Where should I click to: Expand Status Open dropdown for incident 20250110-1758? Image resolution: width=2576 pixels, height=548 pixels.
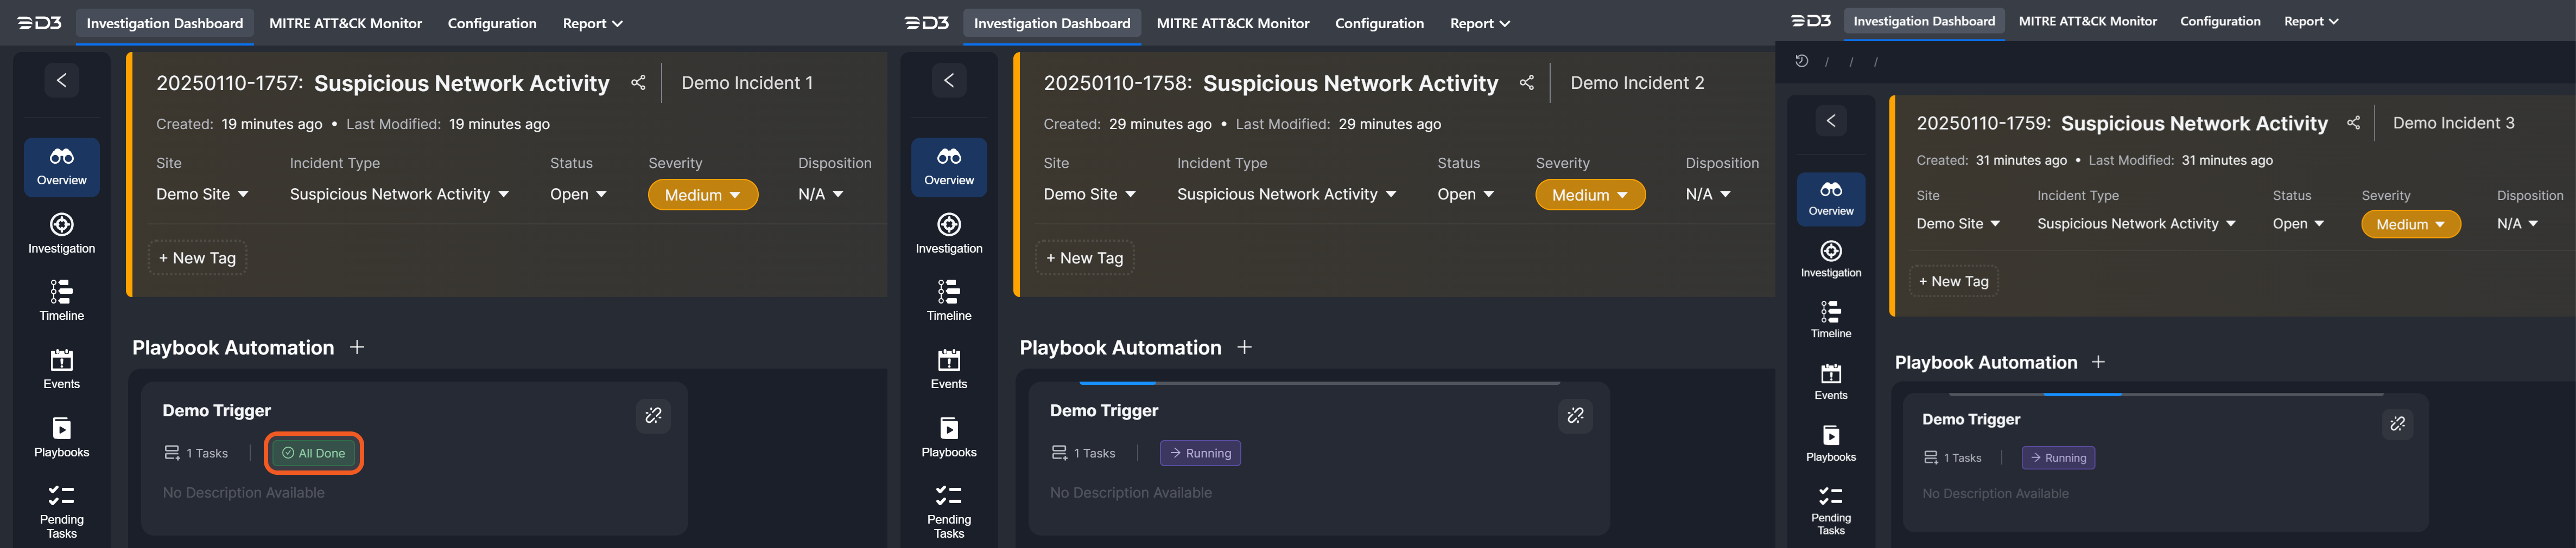tap(1465, 195)
